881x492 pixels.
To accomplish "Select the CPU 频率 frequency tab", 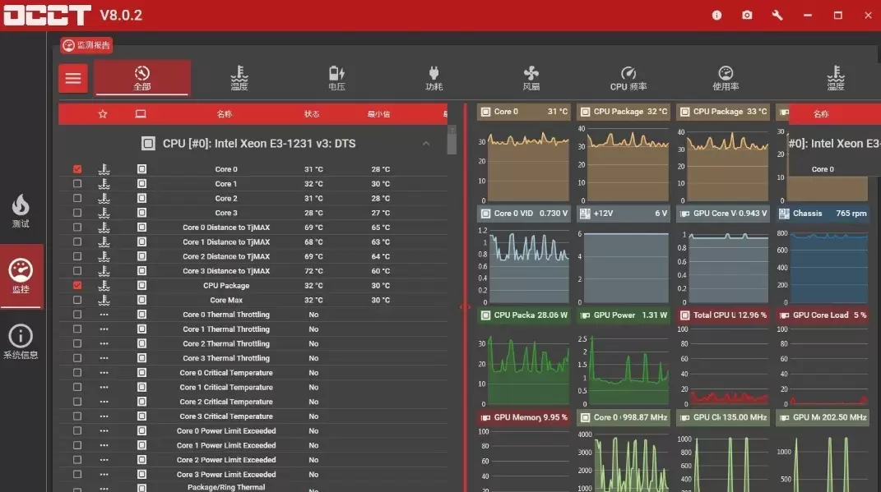I will click(x=628, y=78).
